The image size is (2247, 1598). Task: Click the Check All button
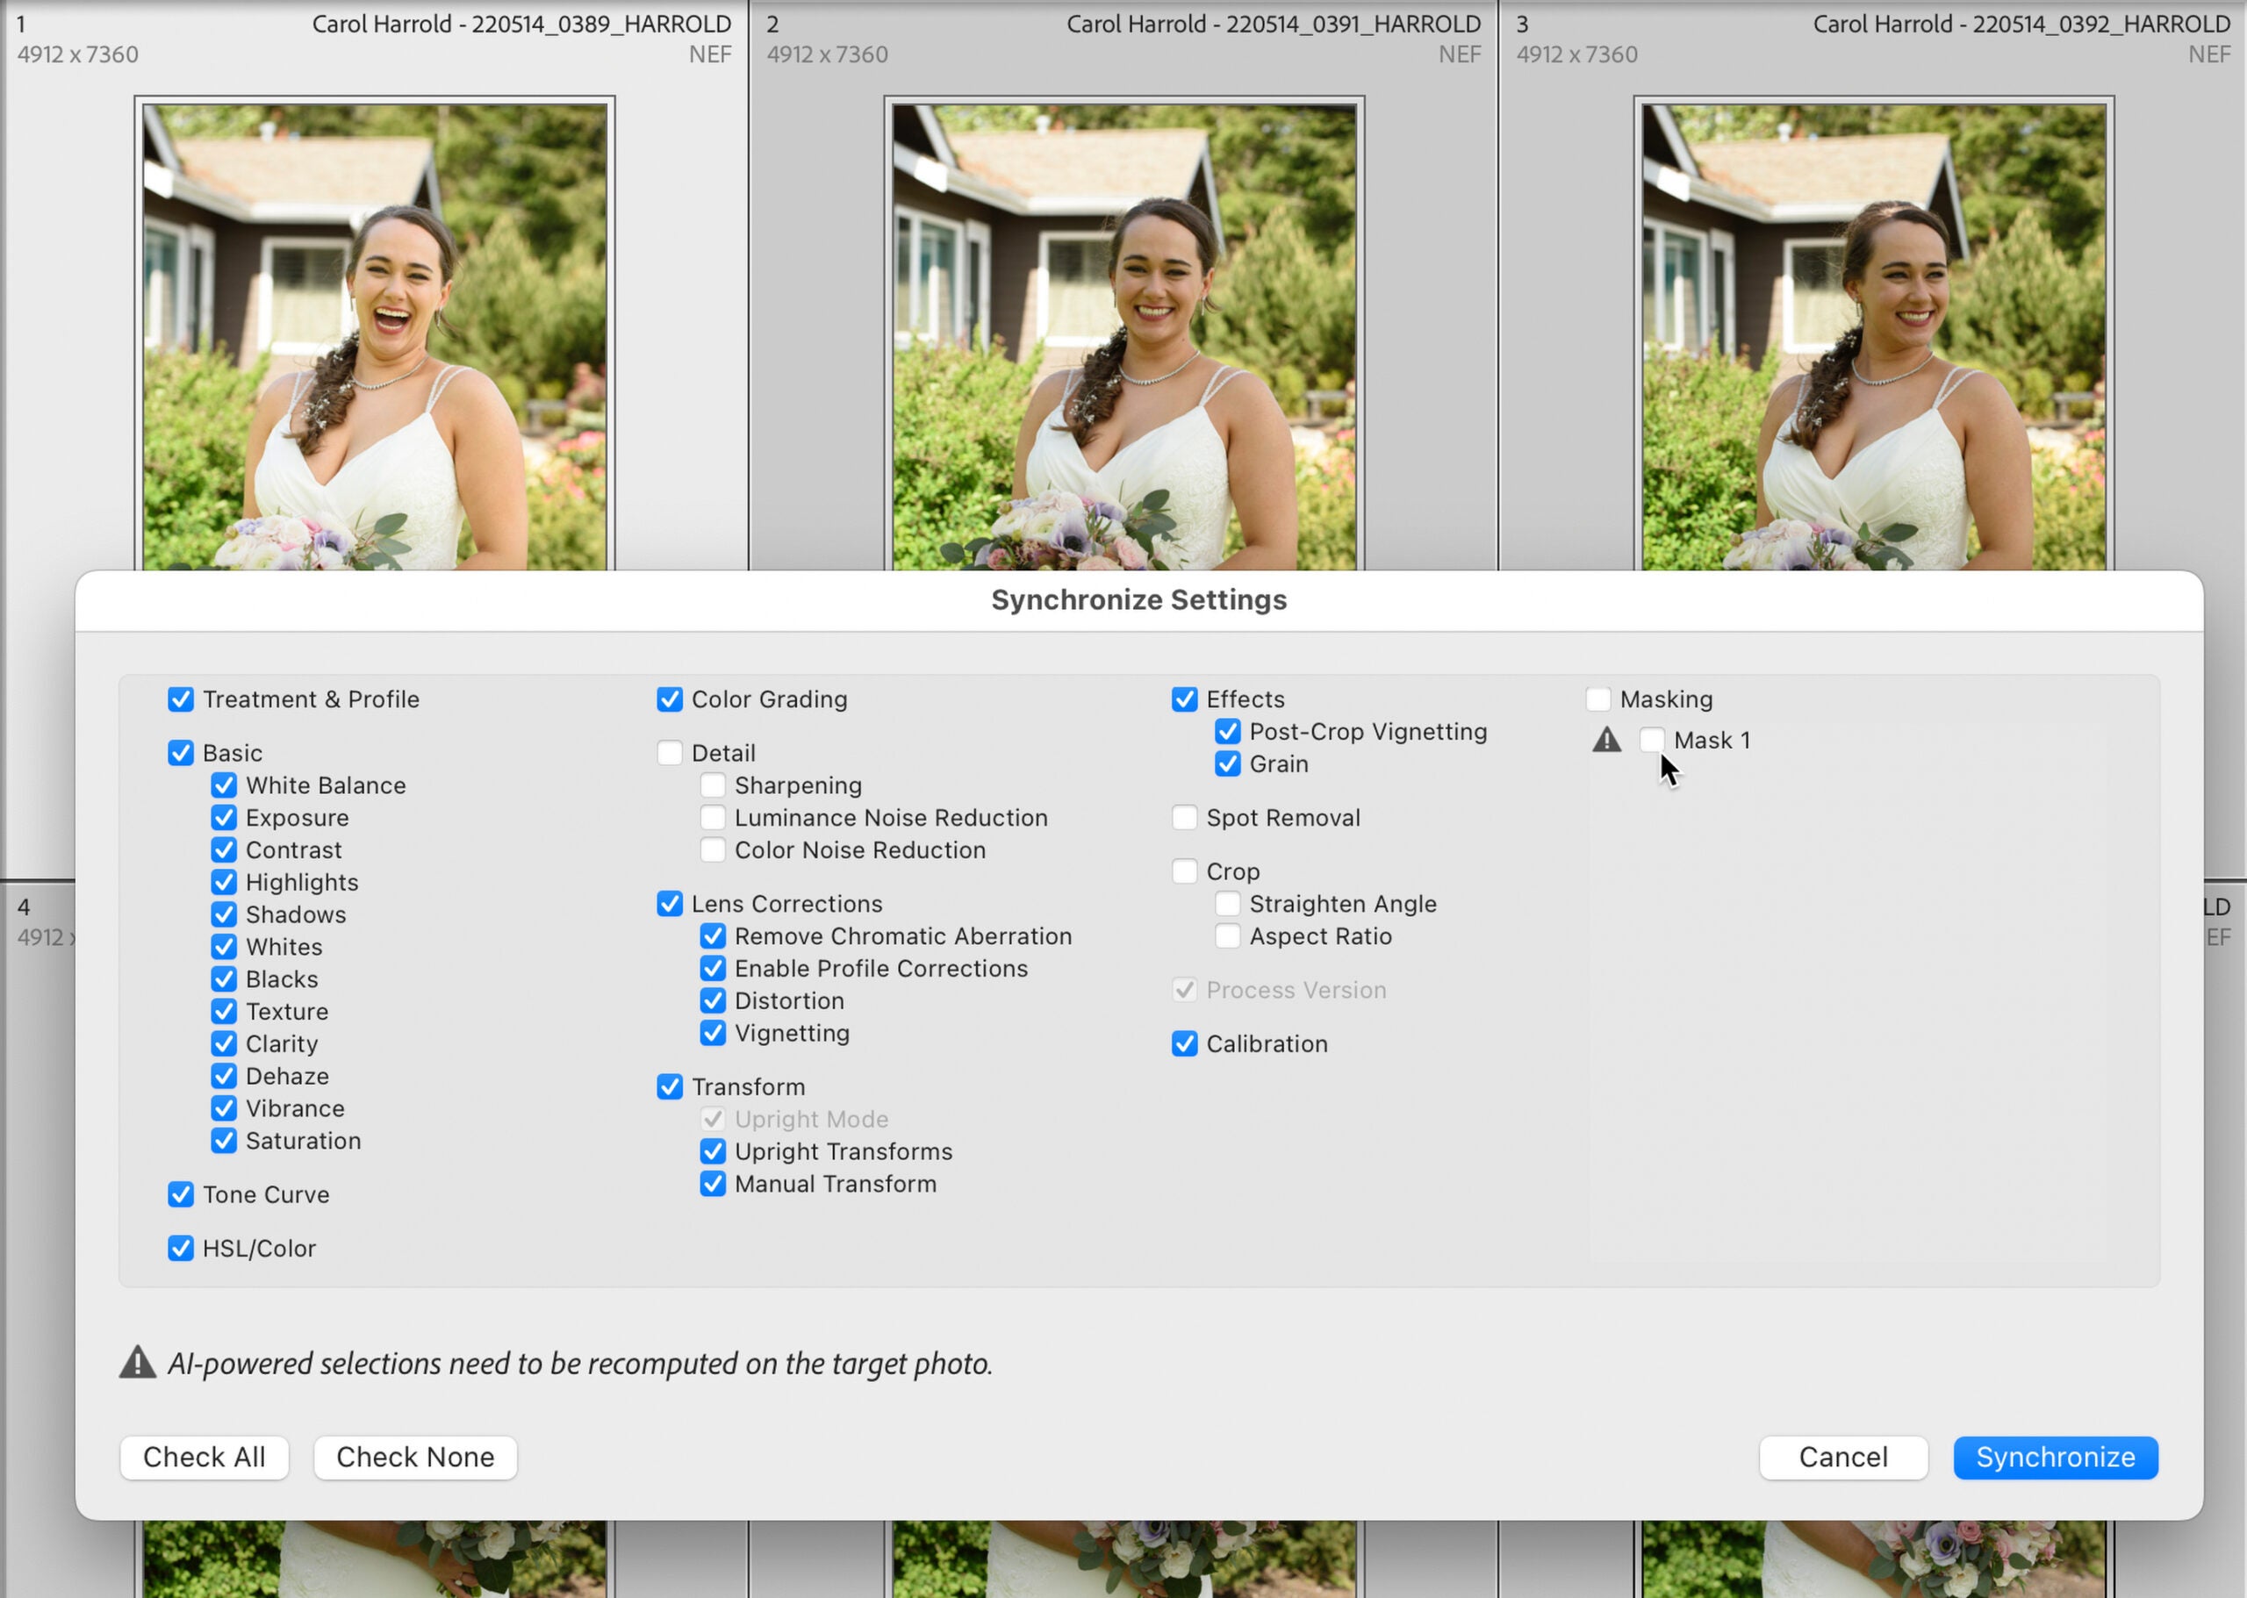click(x=205, y=1458)
